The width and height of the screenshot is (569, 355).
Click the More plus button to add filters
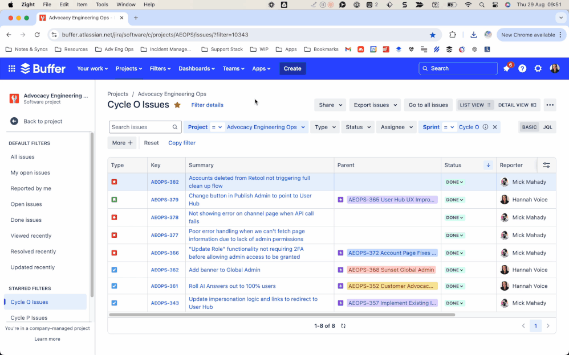pyautogui.click(x=122, y=143)
